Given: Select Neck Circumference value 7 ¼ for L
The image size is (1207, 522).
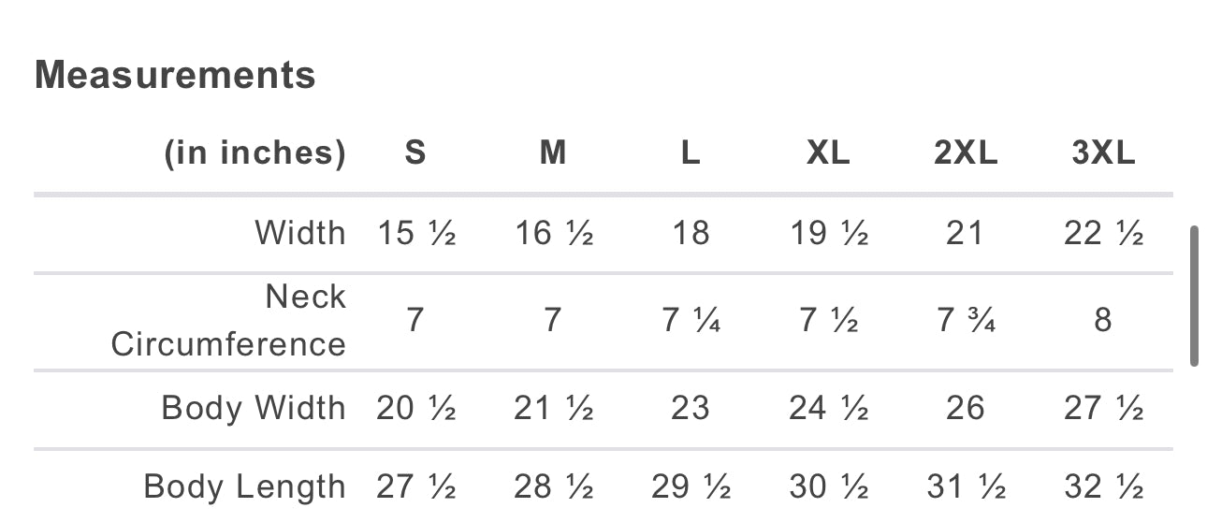Looking at the screenshot, I should pos(691,321).
